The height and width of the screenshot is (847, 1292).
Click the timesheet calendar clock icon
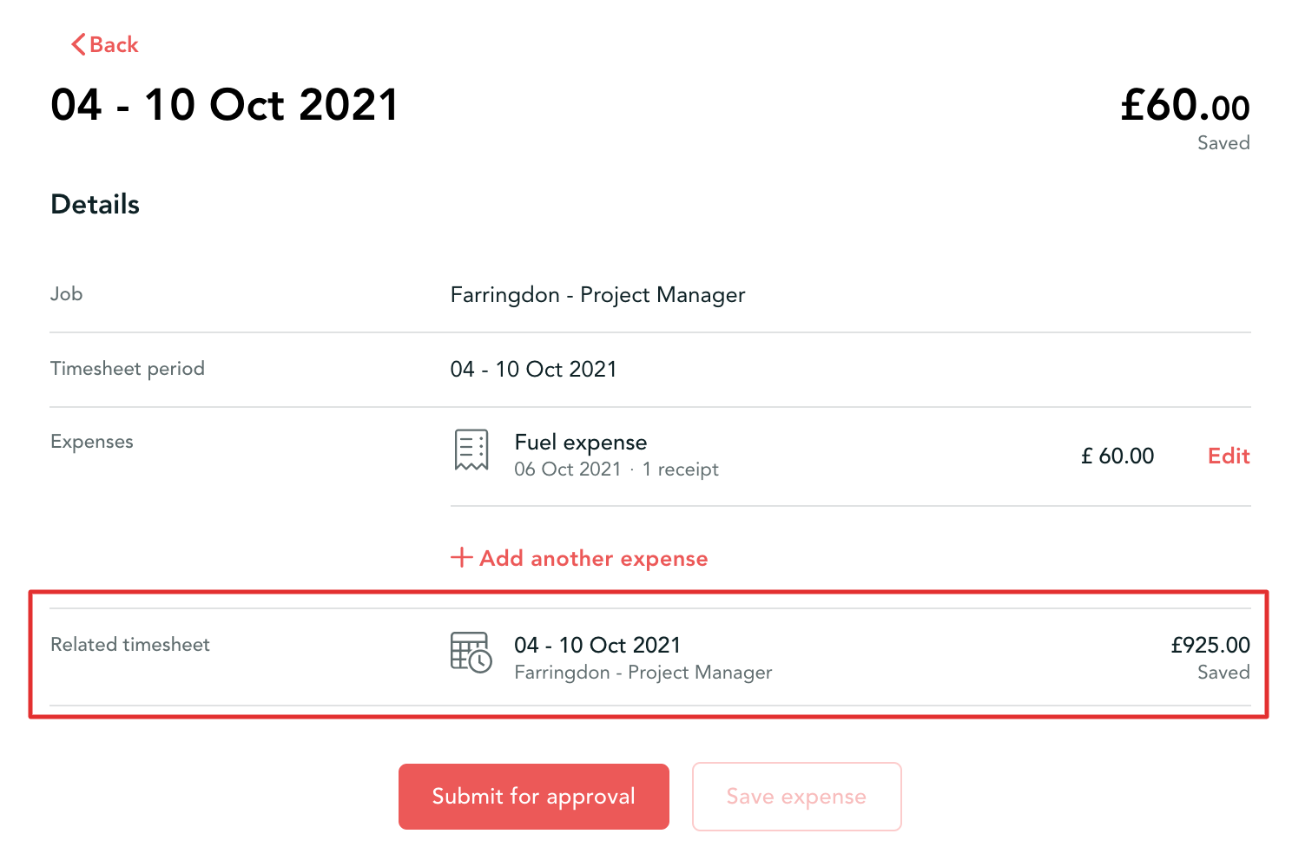coord(471,652)
